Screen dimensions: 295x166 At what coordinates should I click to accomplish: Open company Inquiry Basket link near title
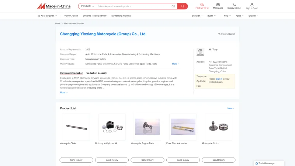click(x=226, y=34)
